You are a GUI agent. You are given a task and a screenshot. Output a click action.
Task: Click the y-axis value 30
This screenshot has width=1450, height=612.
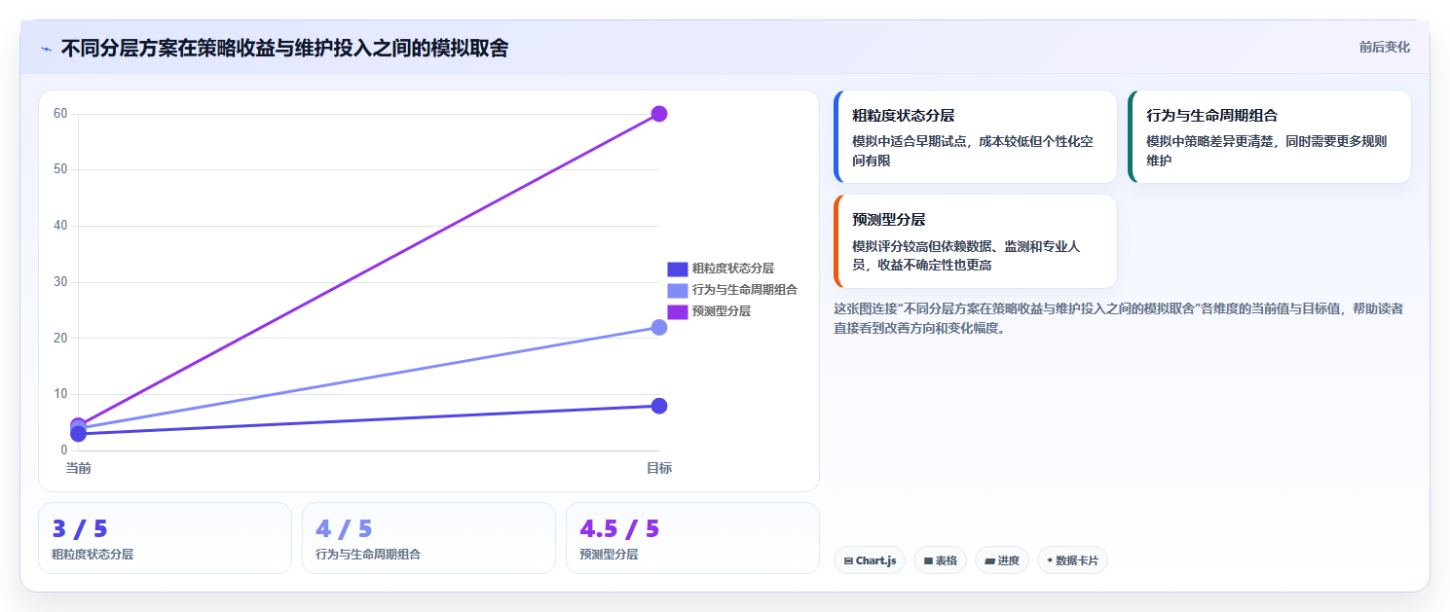[x=60, y=282]
